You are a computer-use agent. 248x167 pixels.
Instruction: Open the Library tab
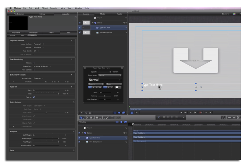(42, 14)
